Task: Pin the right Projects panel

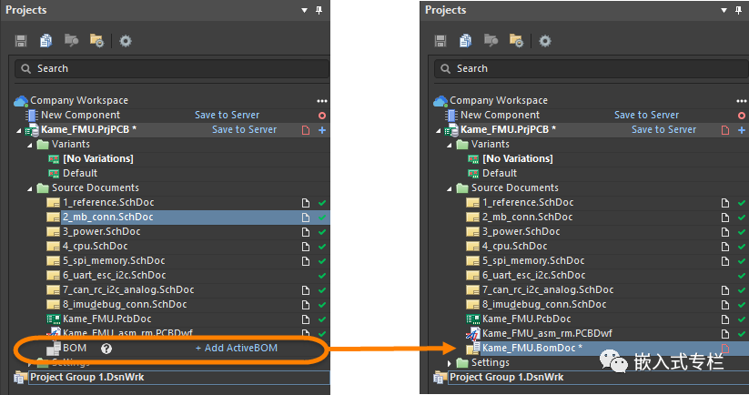Action: [x=738, y=10]
